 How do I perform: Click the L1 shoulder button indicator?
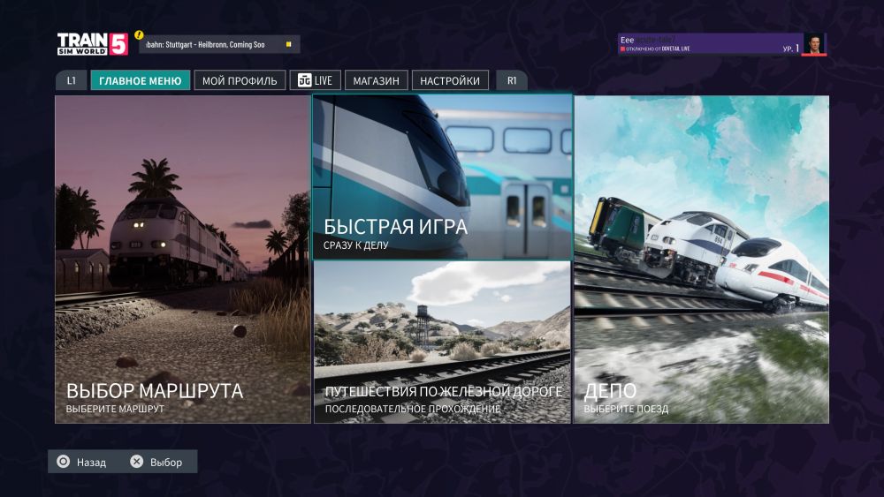coord(71,80)
